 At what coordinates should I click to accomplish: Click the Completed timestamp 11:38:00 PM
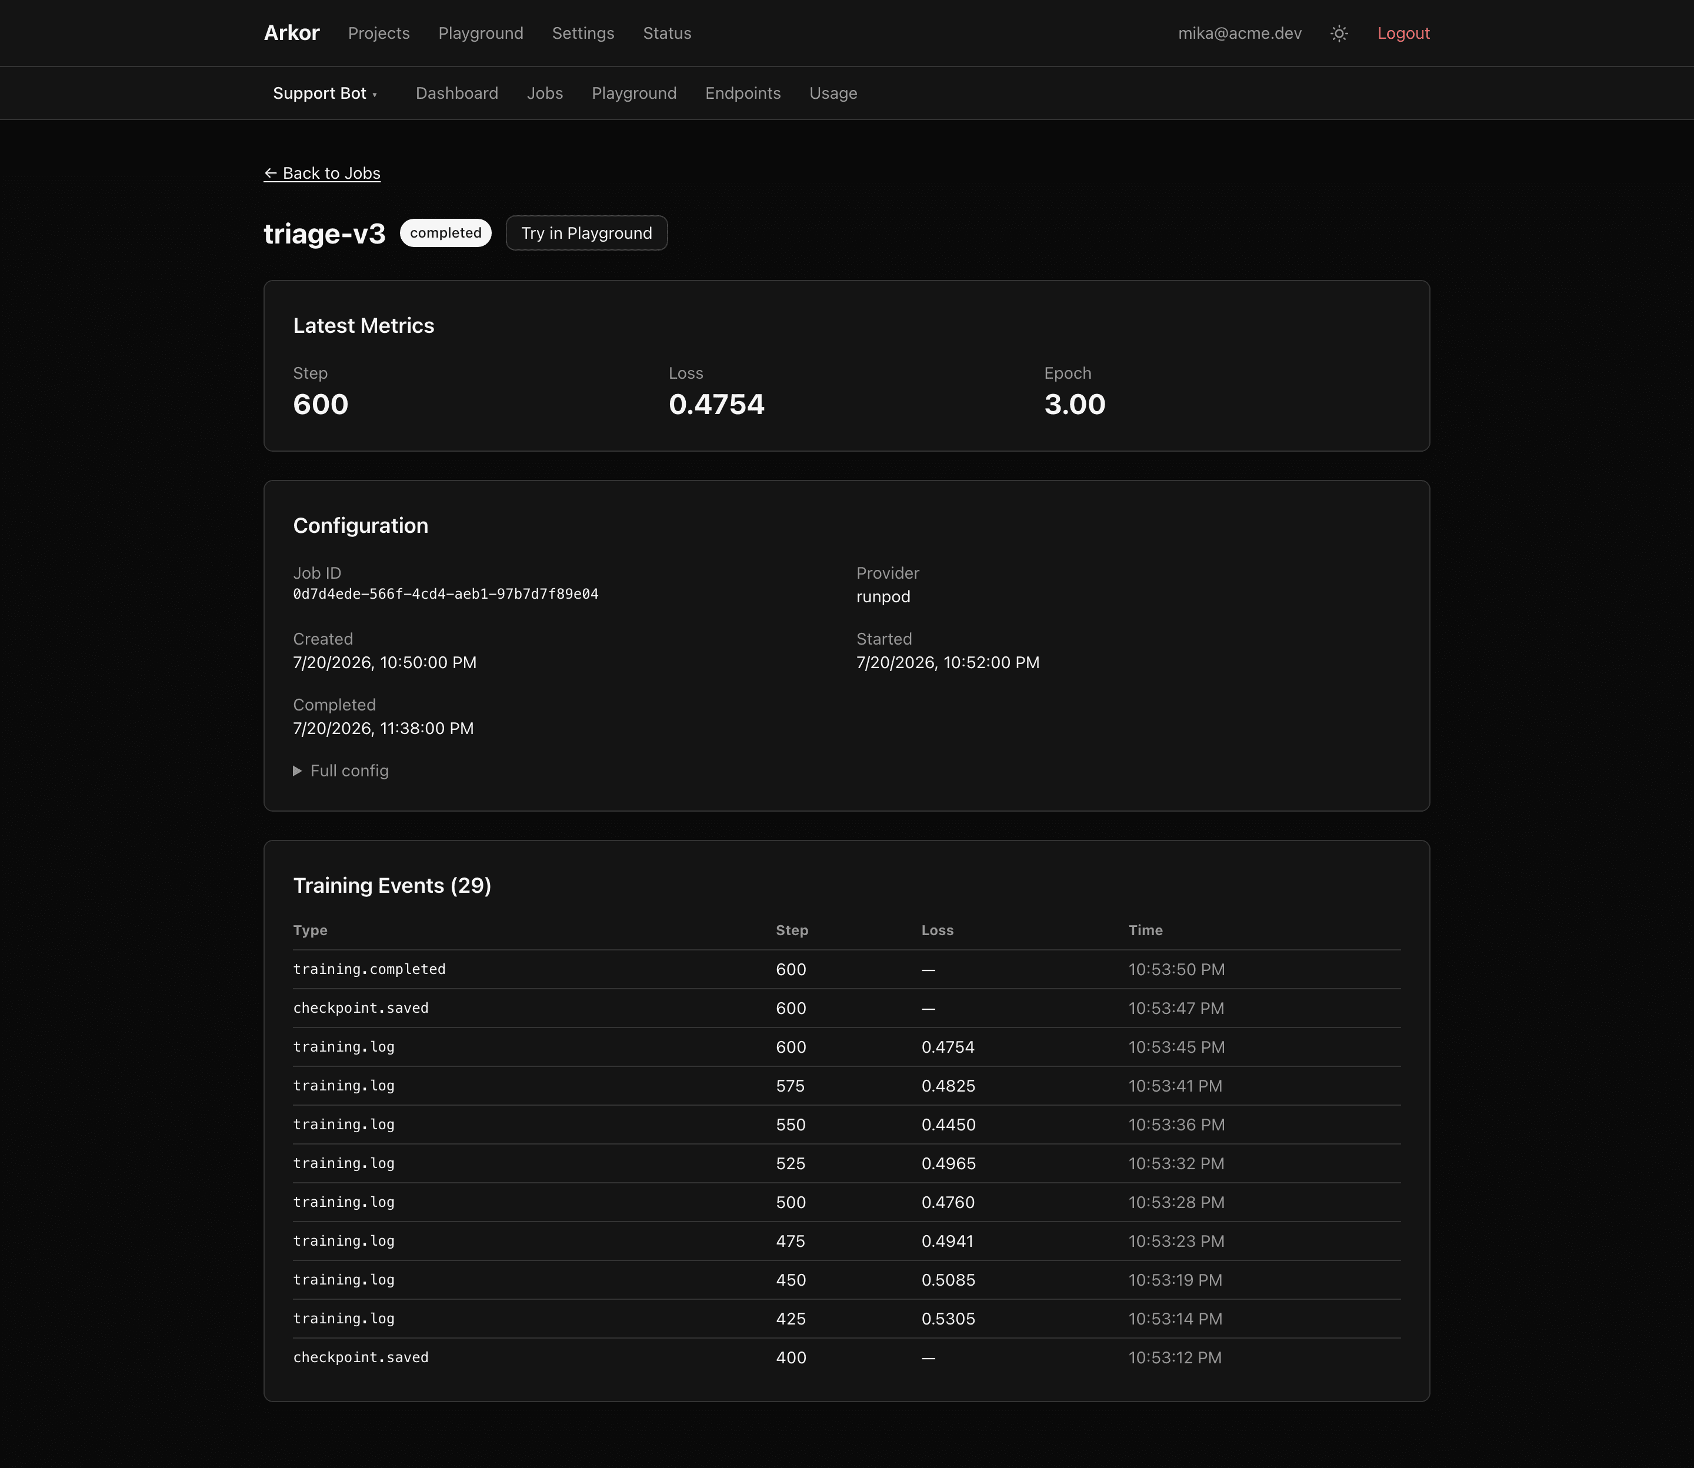384,728
